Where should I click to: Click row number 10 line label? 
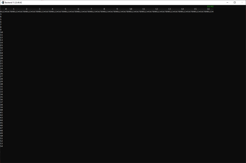tap(1, 32)
